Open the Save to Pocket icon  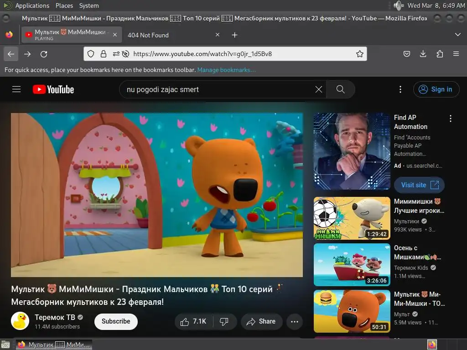[406, 54]
